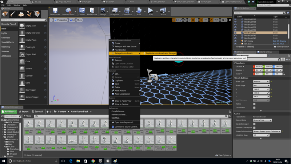Select Reimport with New Source

(x=124, y=47)
